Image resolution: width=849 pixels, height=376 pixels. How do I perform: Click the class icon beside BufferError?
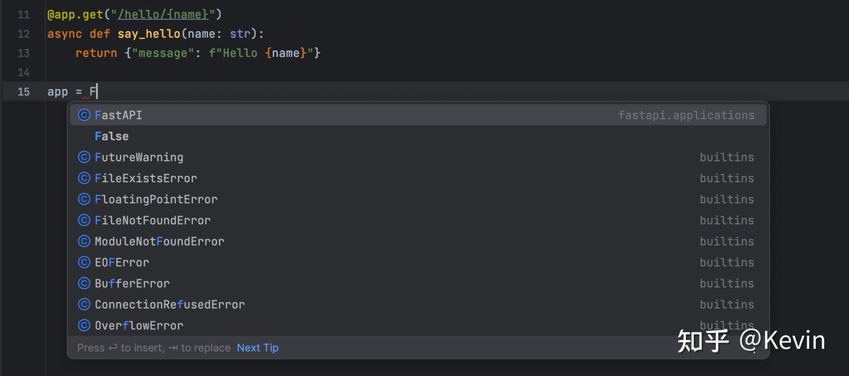click(84, 283)
